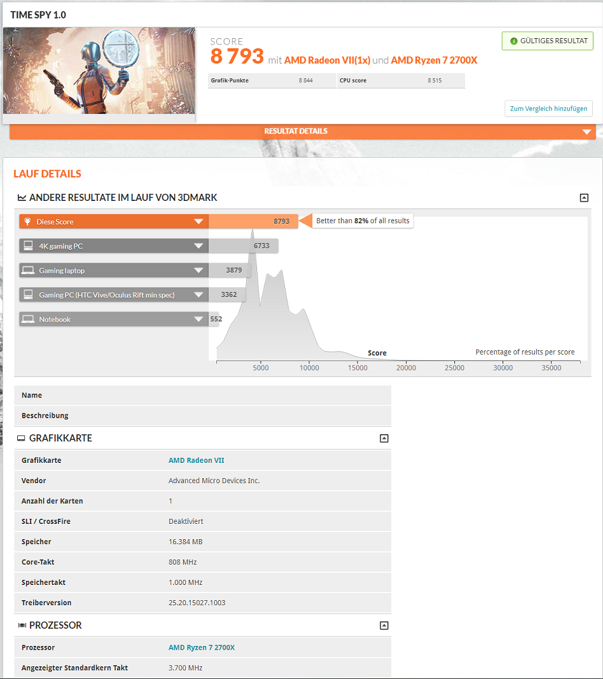Image resolution: width=603 pixels, height=679 pixels.
Task: Collapse the Prozessor section
Action: point(384,626)
